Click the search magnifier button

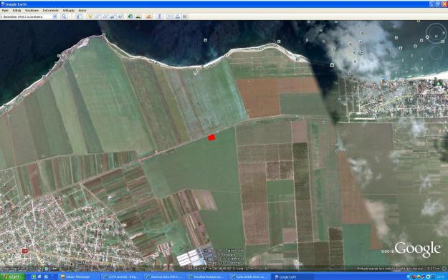(65, 16)
